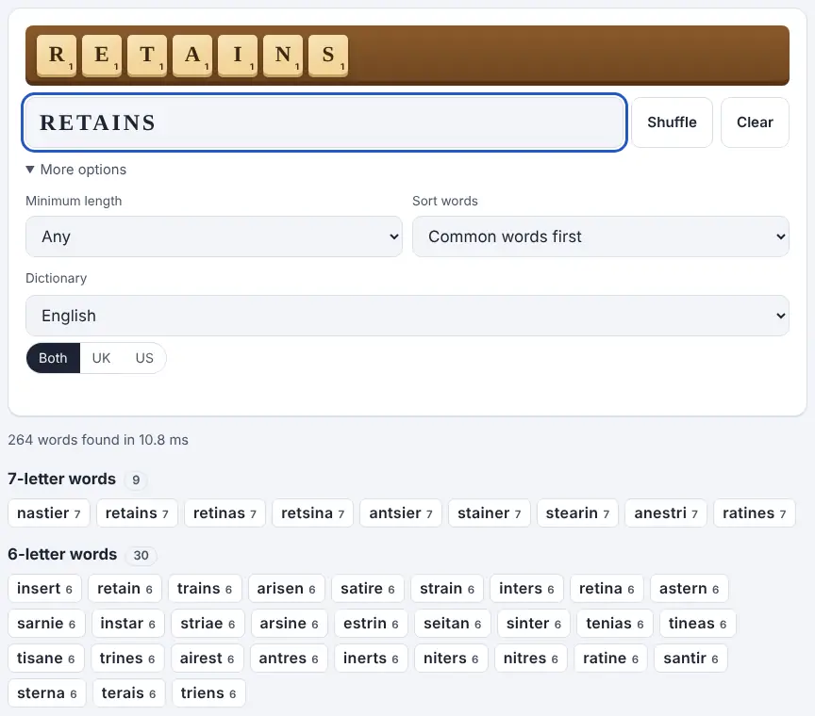The height and width of the screenshot is (716, 815).
Task: Click the R letter tile
Action: [x=57, y=56]
